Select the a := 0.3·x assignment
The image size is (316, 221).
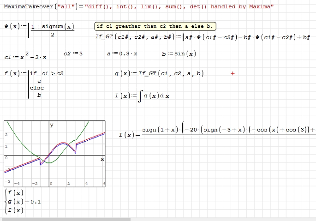[122, 54]
